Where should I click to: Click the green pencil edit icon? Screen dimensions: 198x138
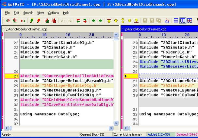(x=32, y=21)
